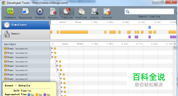Select the Timelines sidebar item
The width and height of the screenshot is (178, 96).
point(26,25)
